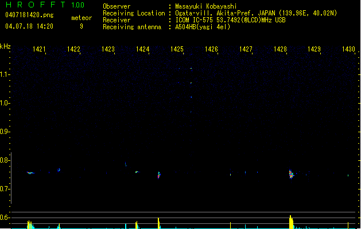Image resolution: width=361 pixels, height=229 pixels.
Task: Click the 1425 time axis label
Action: [177, 49]
